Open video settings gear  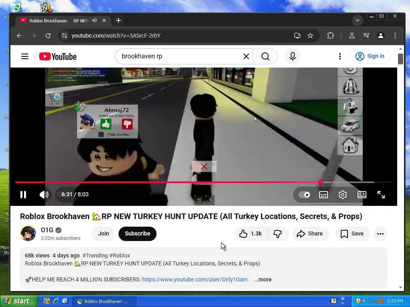tap(343, 195)
